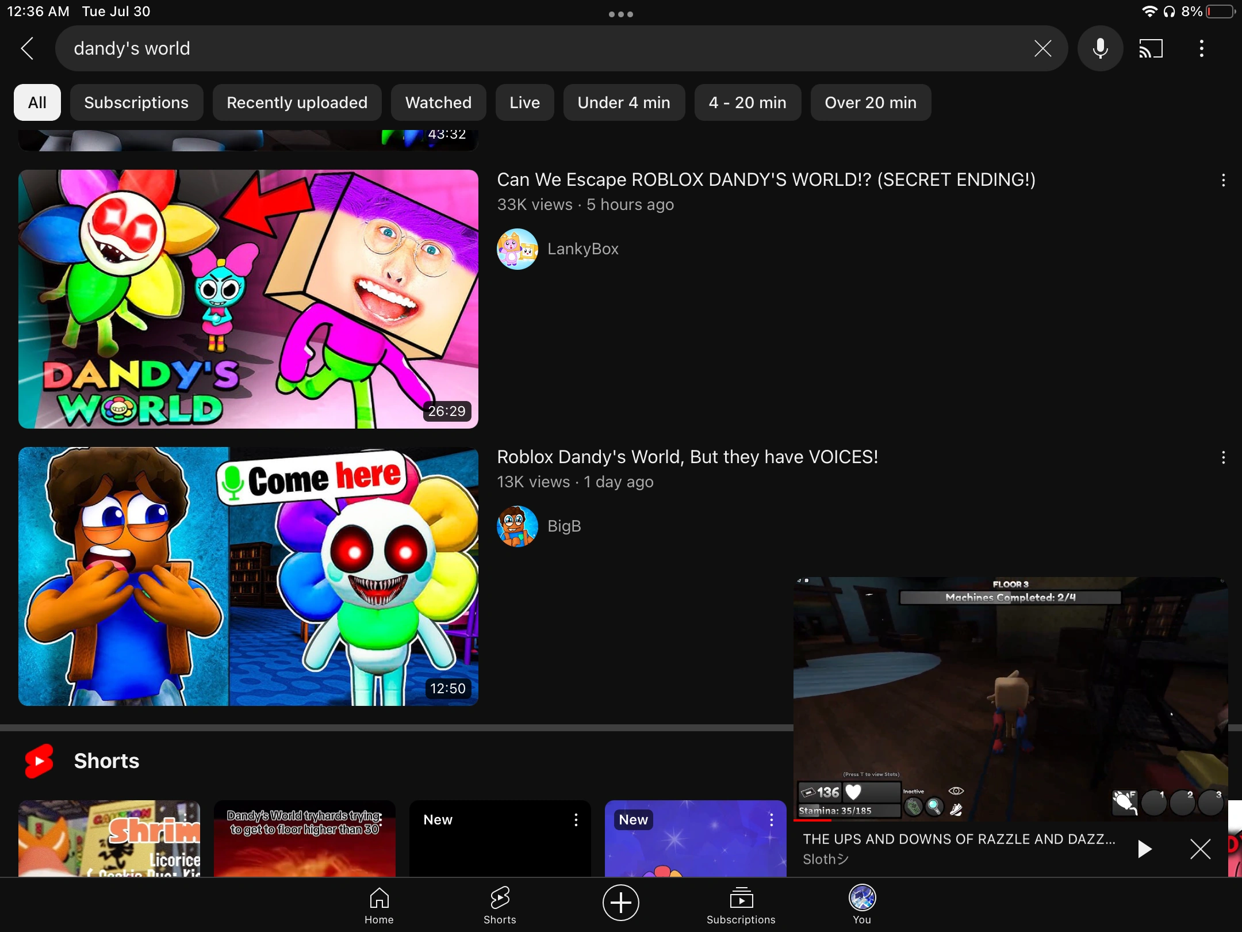Open the You profile tab
Viewport: 1242px width, 932px height.
point(862,904)
